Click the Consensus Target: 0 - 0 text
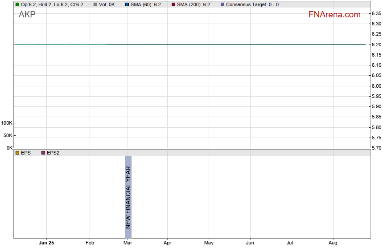The image size is (383, 252). pos(252,4)
